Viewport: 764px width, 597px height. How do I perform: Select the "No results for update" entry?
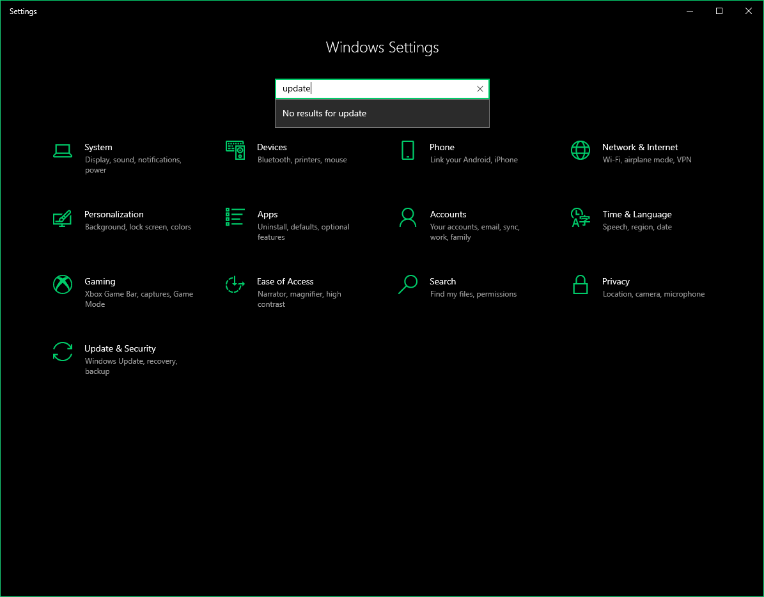point(382,113)
